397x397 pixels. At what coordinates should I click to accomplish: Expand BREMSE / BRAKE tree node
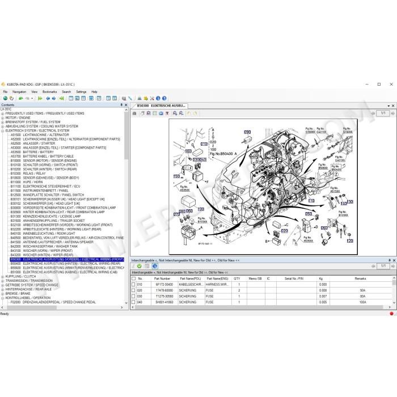2,294
